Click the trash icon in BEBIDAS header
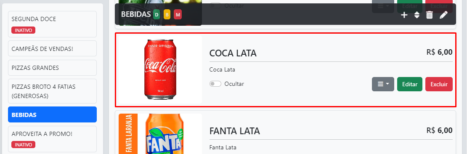Viewport: 467px width, 154px height. pyautogui.click(x=429, y=15)
